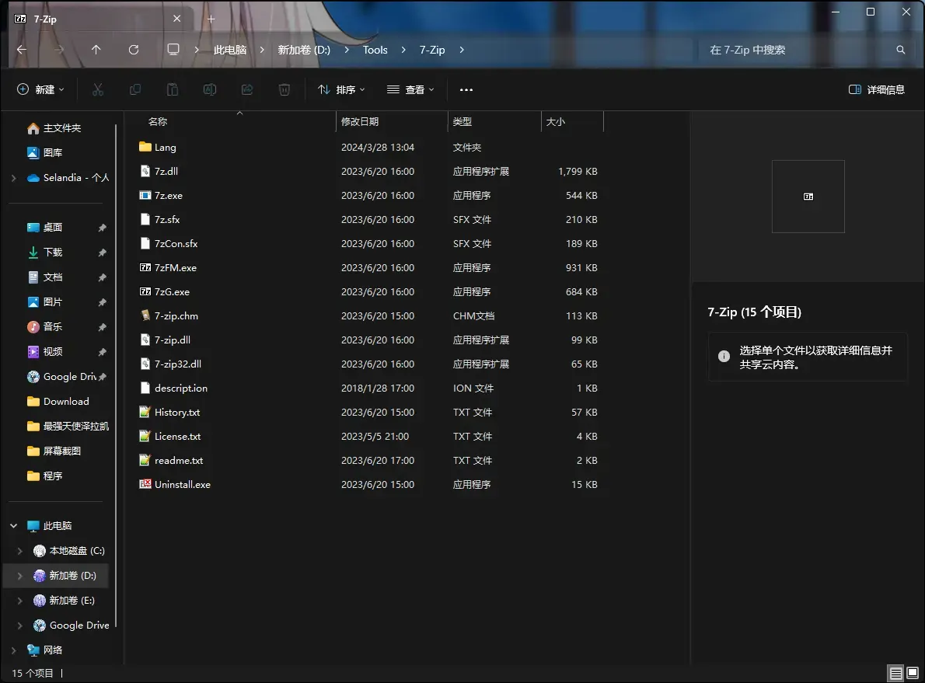Screen dimensions: 925x683
Task: Switch to details list view icon
Action: tap(895, 672)
